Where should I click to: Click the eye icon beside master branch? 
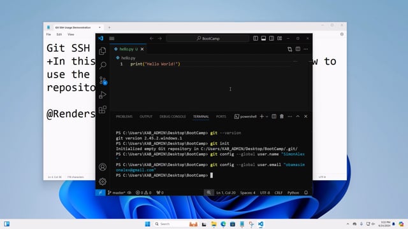[x=129, y=193]
